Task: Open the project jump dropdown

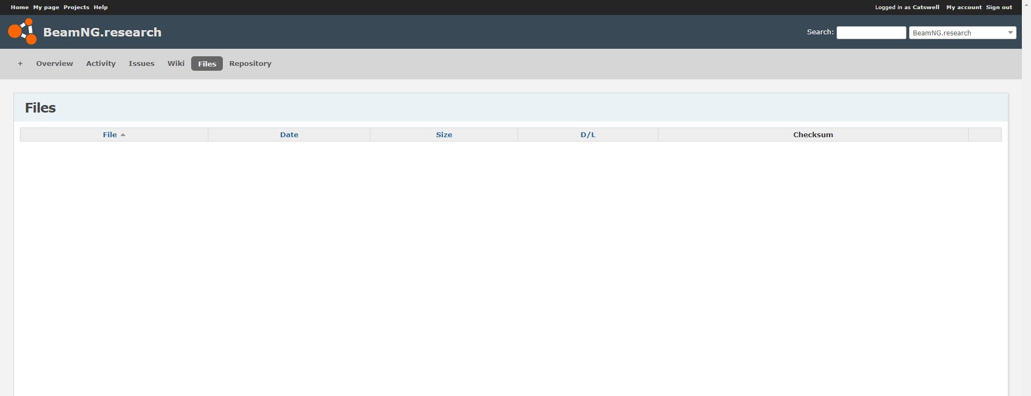Action: click(962, 33)
